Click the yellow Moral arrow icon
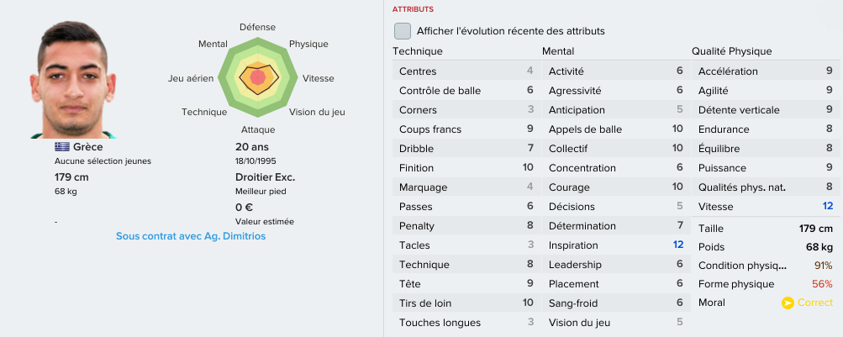The width and height of the screenshot is (843, 337). tap(787, 303)
